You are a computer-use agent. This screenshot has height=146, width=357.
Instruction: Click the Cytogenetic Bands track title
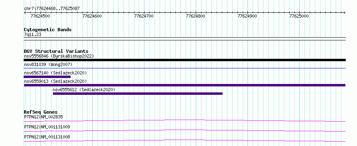tap(48, 30)
